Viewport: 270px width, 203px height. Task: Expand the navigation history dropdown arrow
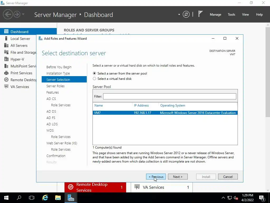point(23,14)
